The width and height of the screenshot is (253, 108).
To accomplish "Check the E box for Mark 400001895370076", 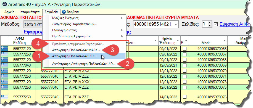I will [185, 97].
